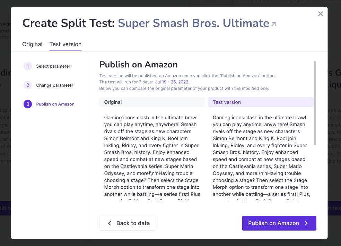Open product link arrow icon beside title

tap(273, 24)
